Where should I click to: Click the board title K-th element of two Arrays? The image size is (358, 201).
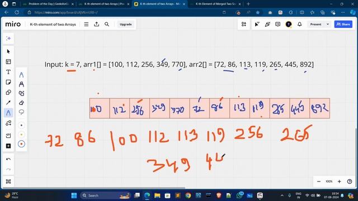53,24
